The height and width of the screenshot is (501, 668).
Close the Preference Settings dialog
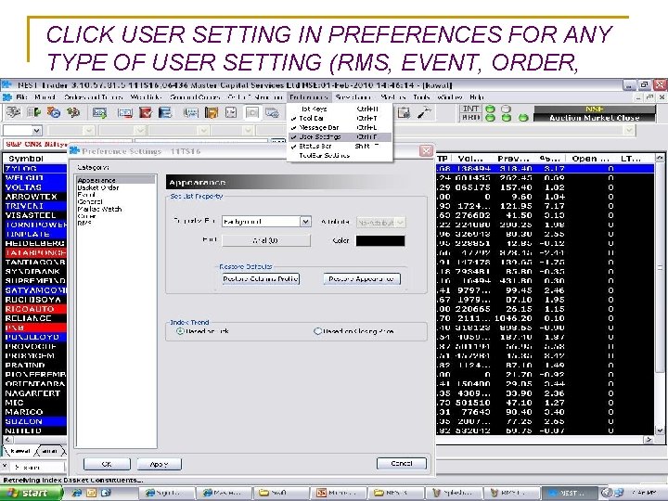click(x=426, y=151)
